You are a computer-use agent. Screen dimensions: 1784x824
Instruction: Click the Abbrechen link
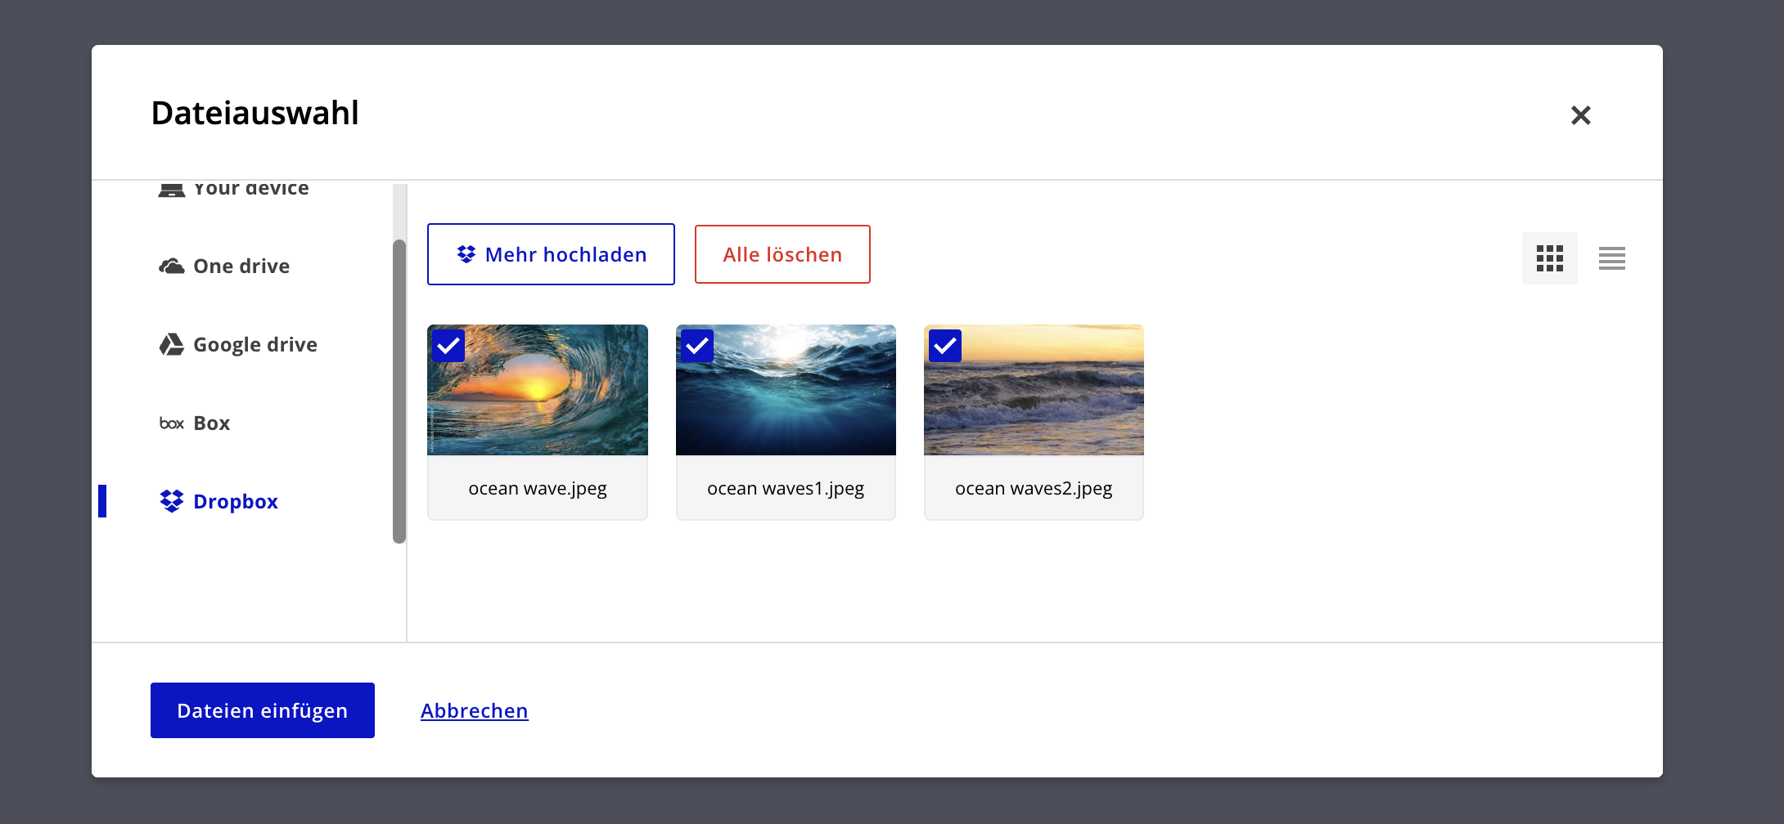[x=474, y=711]
